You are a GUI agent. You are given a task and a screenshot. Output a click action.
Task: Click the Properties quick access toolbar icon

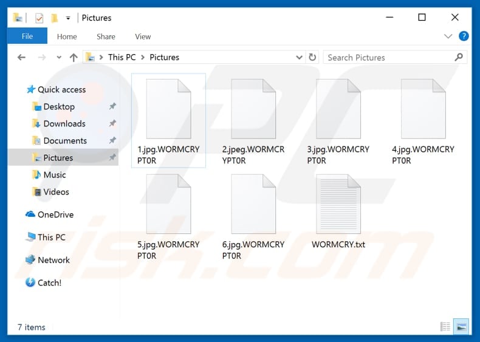click(39, 18)
